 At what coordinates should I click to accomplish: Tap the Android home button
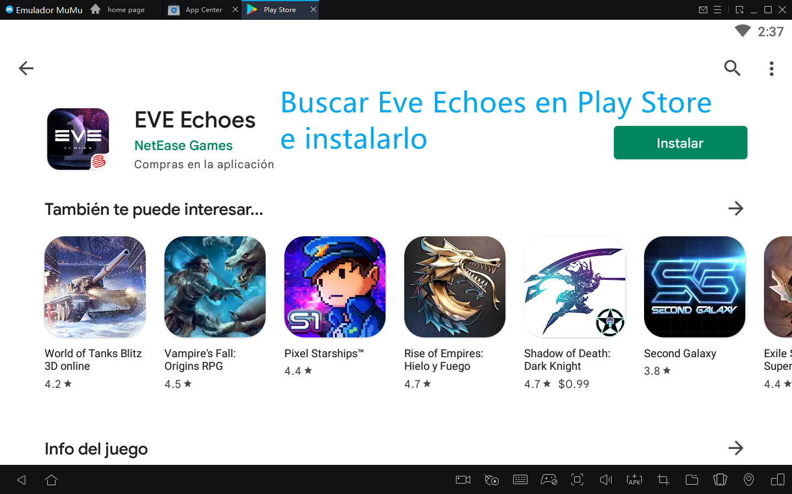tap(52, 480)
